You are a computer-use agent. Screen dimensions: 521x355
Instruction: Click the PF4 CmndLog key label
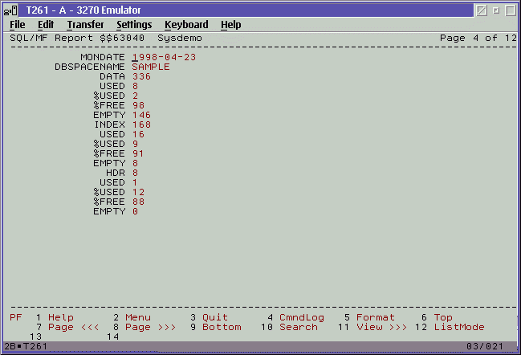tap(302, 317)
